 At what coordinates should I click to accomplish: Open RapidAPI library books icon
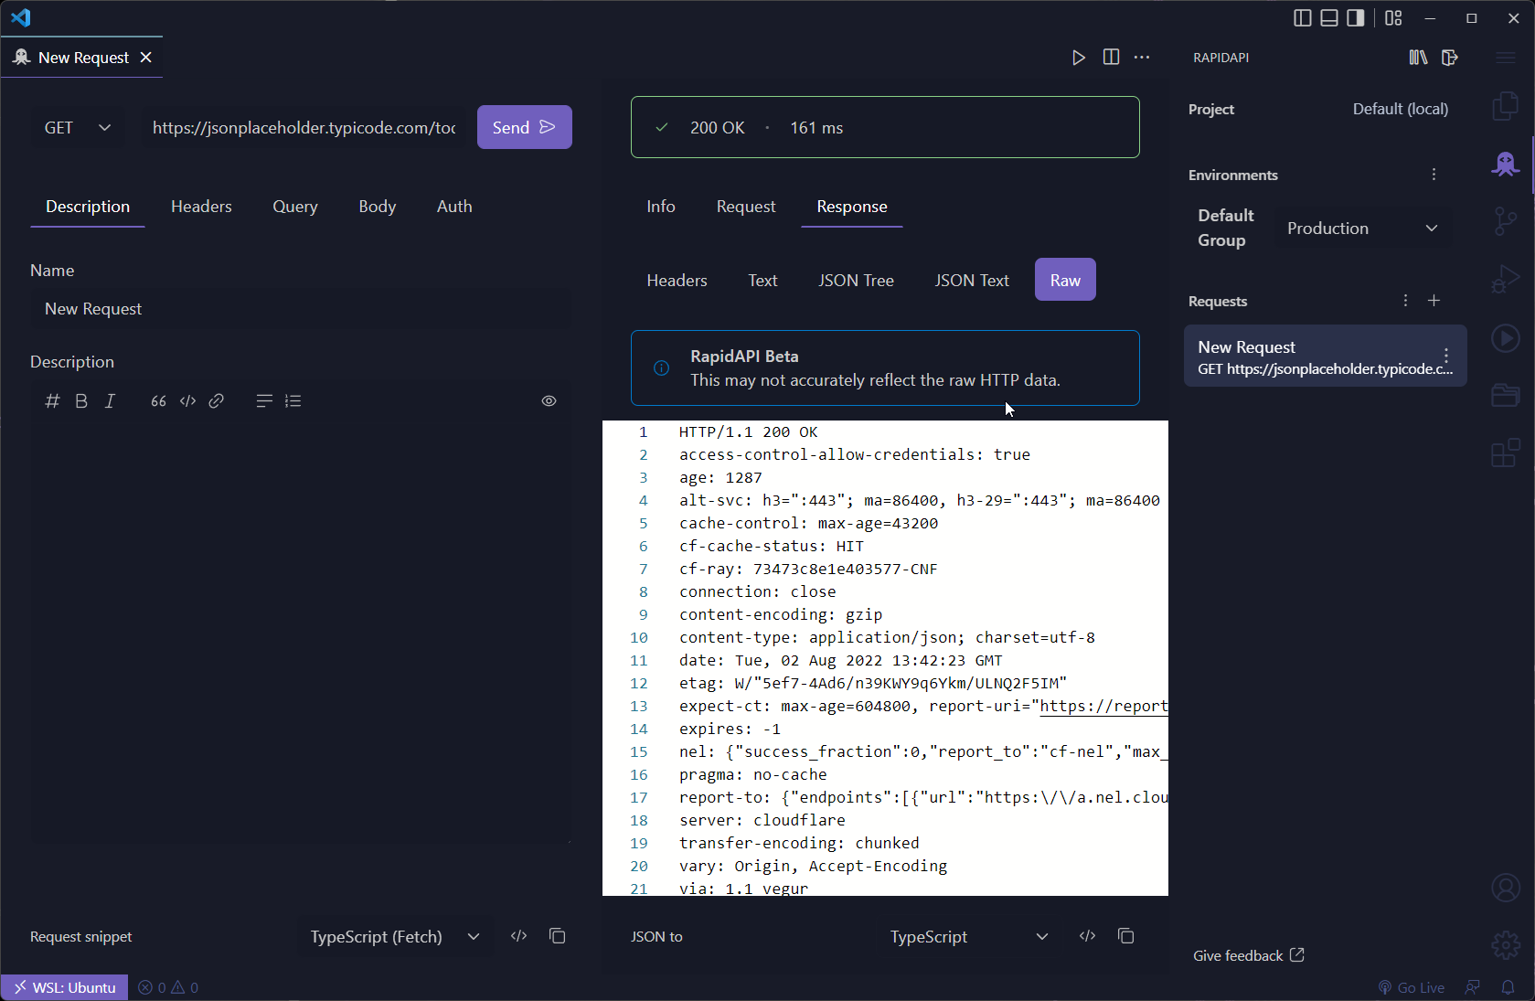(x=1418, y=58)
